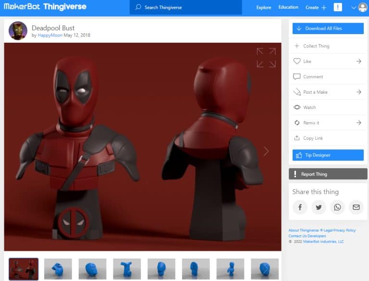
Task: Focus the Search Thingiverse field
Action: point(185,7)
